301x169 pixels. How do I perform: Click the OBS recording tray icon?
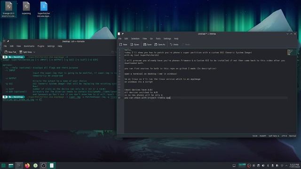click(x=249, y=166)
